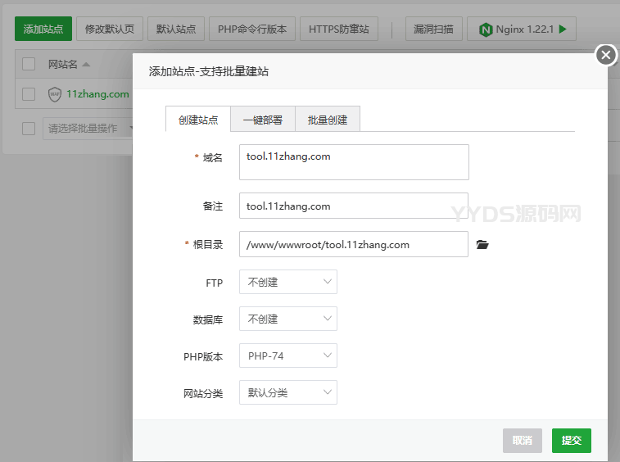Switch to the 一键部署 tab

pyautogui.click(x=263, y=120)
